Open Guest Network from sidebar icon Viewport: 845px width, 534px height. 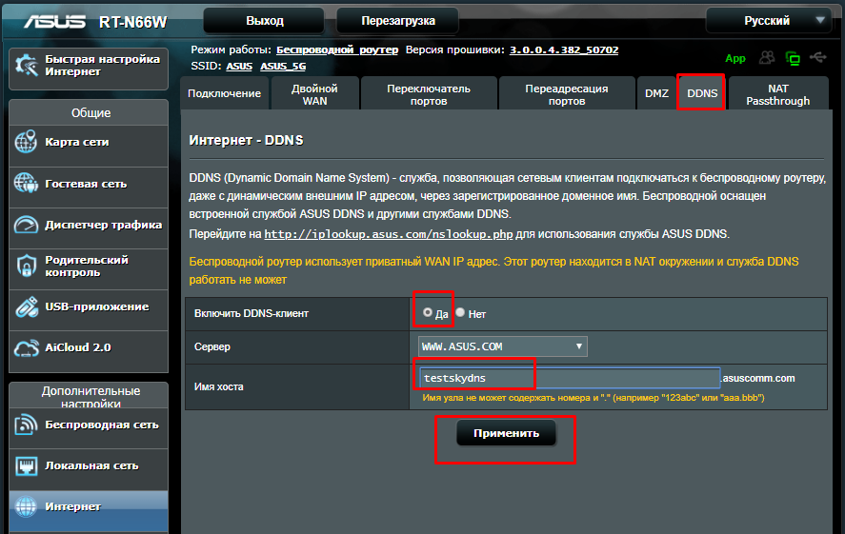pyautogui.click(x=26, y=184)
